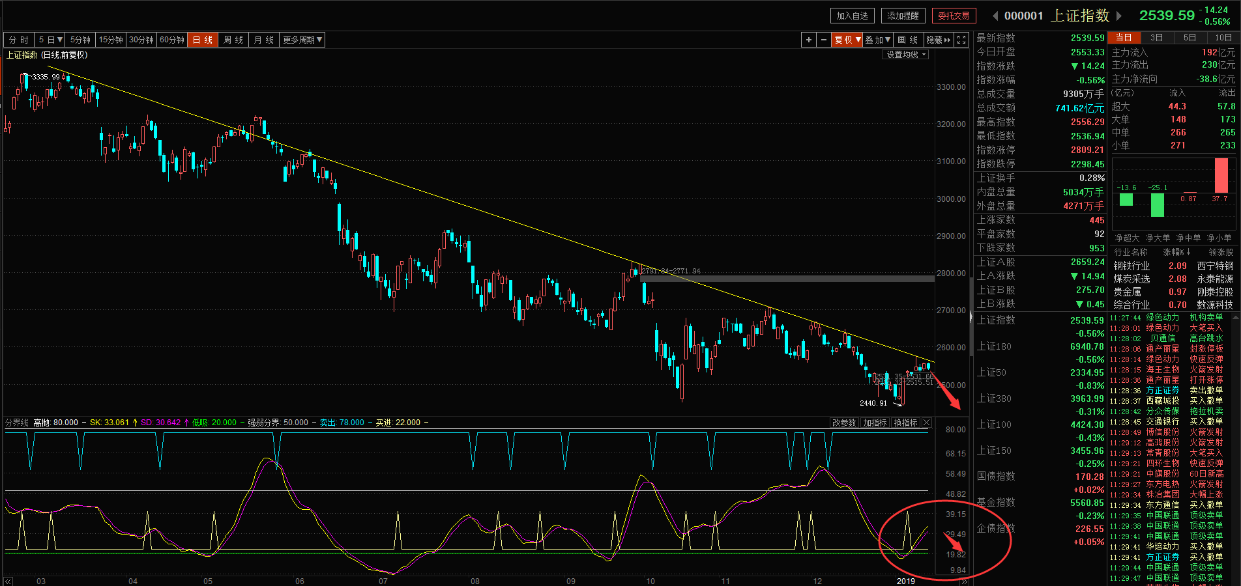Open the 叠加 overlay dropdown

[878, 40]
